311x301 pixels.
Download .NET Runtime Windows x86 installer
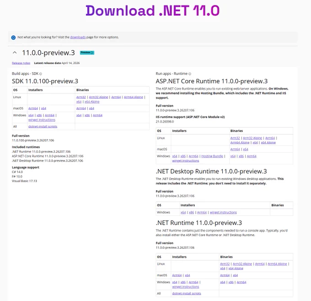[x=183, y=282]
